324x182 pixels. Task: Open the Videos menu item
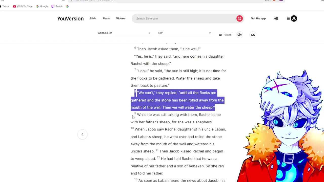[x=120, y=18]
